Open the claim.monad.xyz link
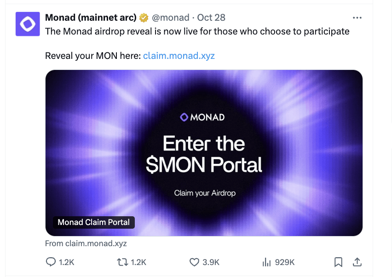This screenshot has height=277, width=392. (x=179, y=55)
